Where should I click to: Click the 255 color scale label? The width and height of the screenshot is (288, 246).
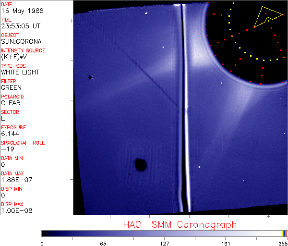tap(283, 244)
